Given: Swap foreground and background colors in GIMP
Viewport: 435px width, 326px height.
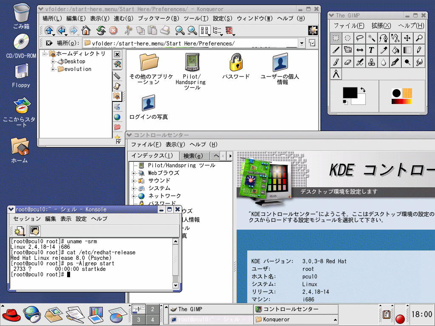Looking at the screenshot, I should point(363,90).
